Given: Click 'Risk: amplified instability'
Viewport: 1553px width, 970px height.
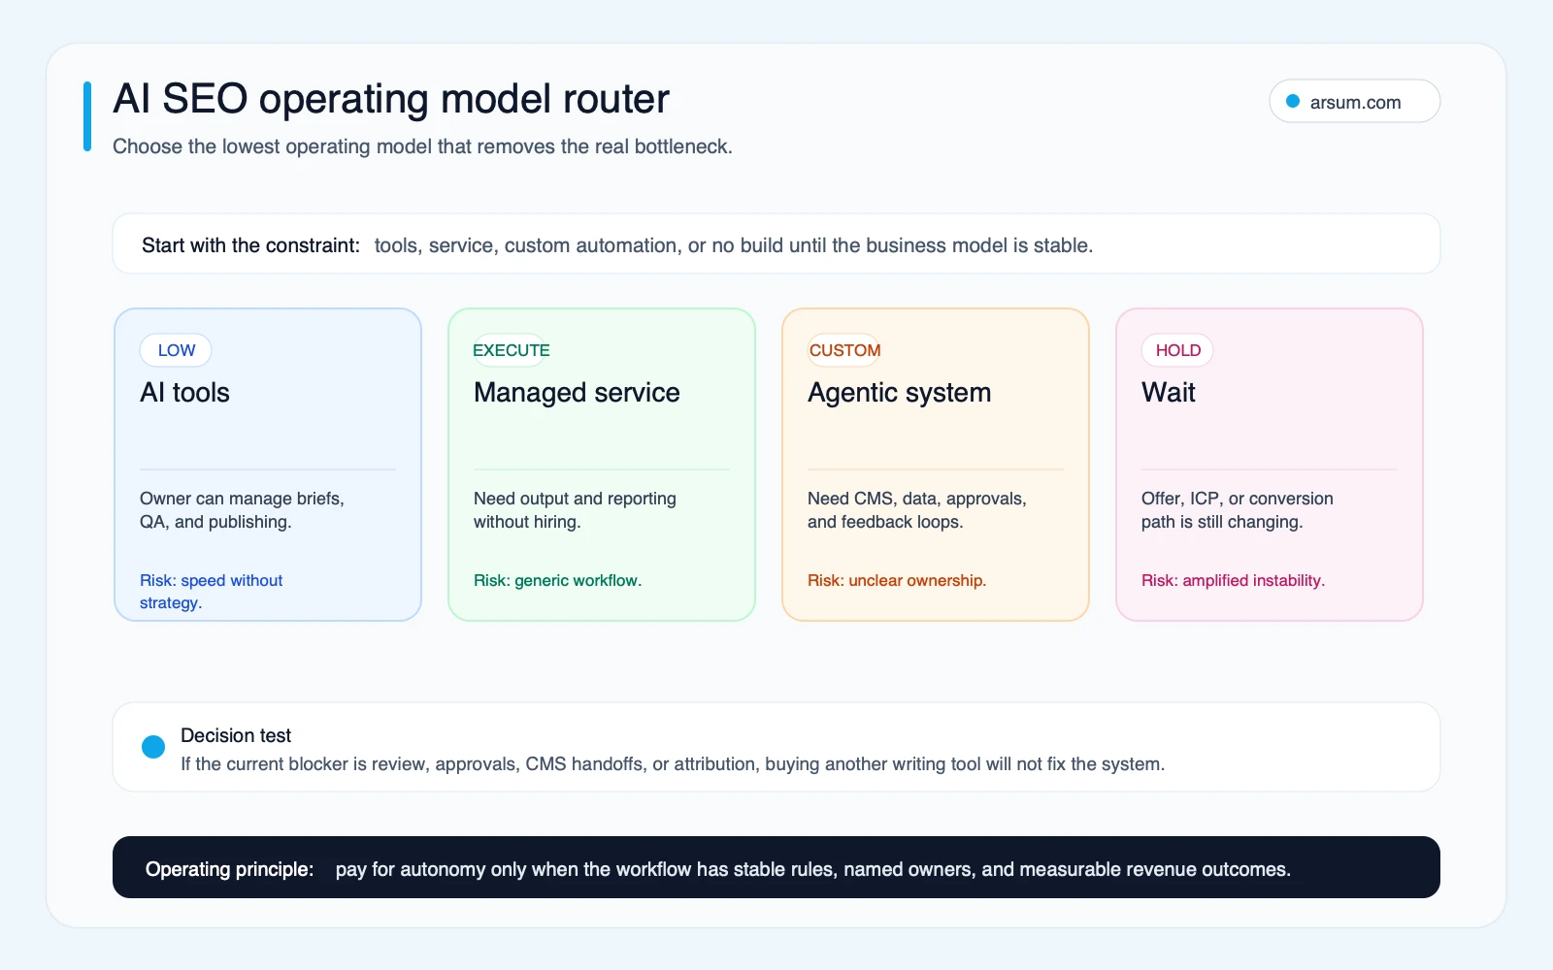Looking at the screenshot, I should click(1233, 580).
